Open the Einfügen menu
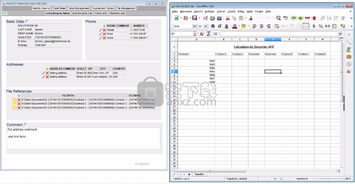The image size is (355, 184). click(x=210, y=11)
